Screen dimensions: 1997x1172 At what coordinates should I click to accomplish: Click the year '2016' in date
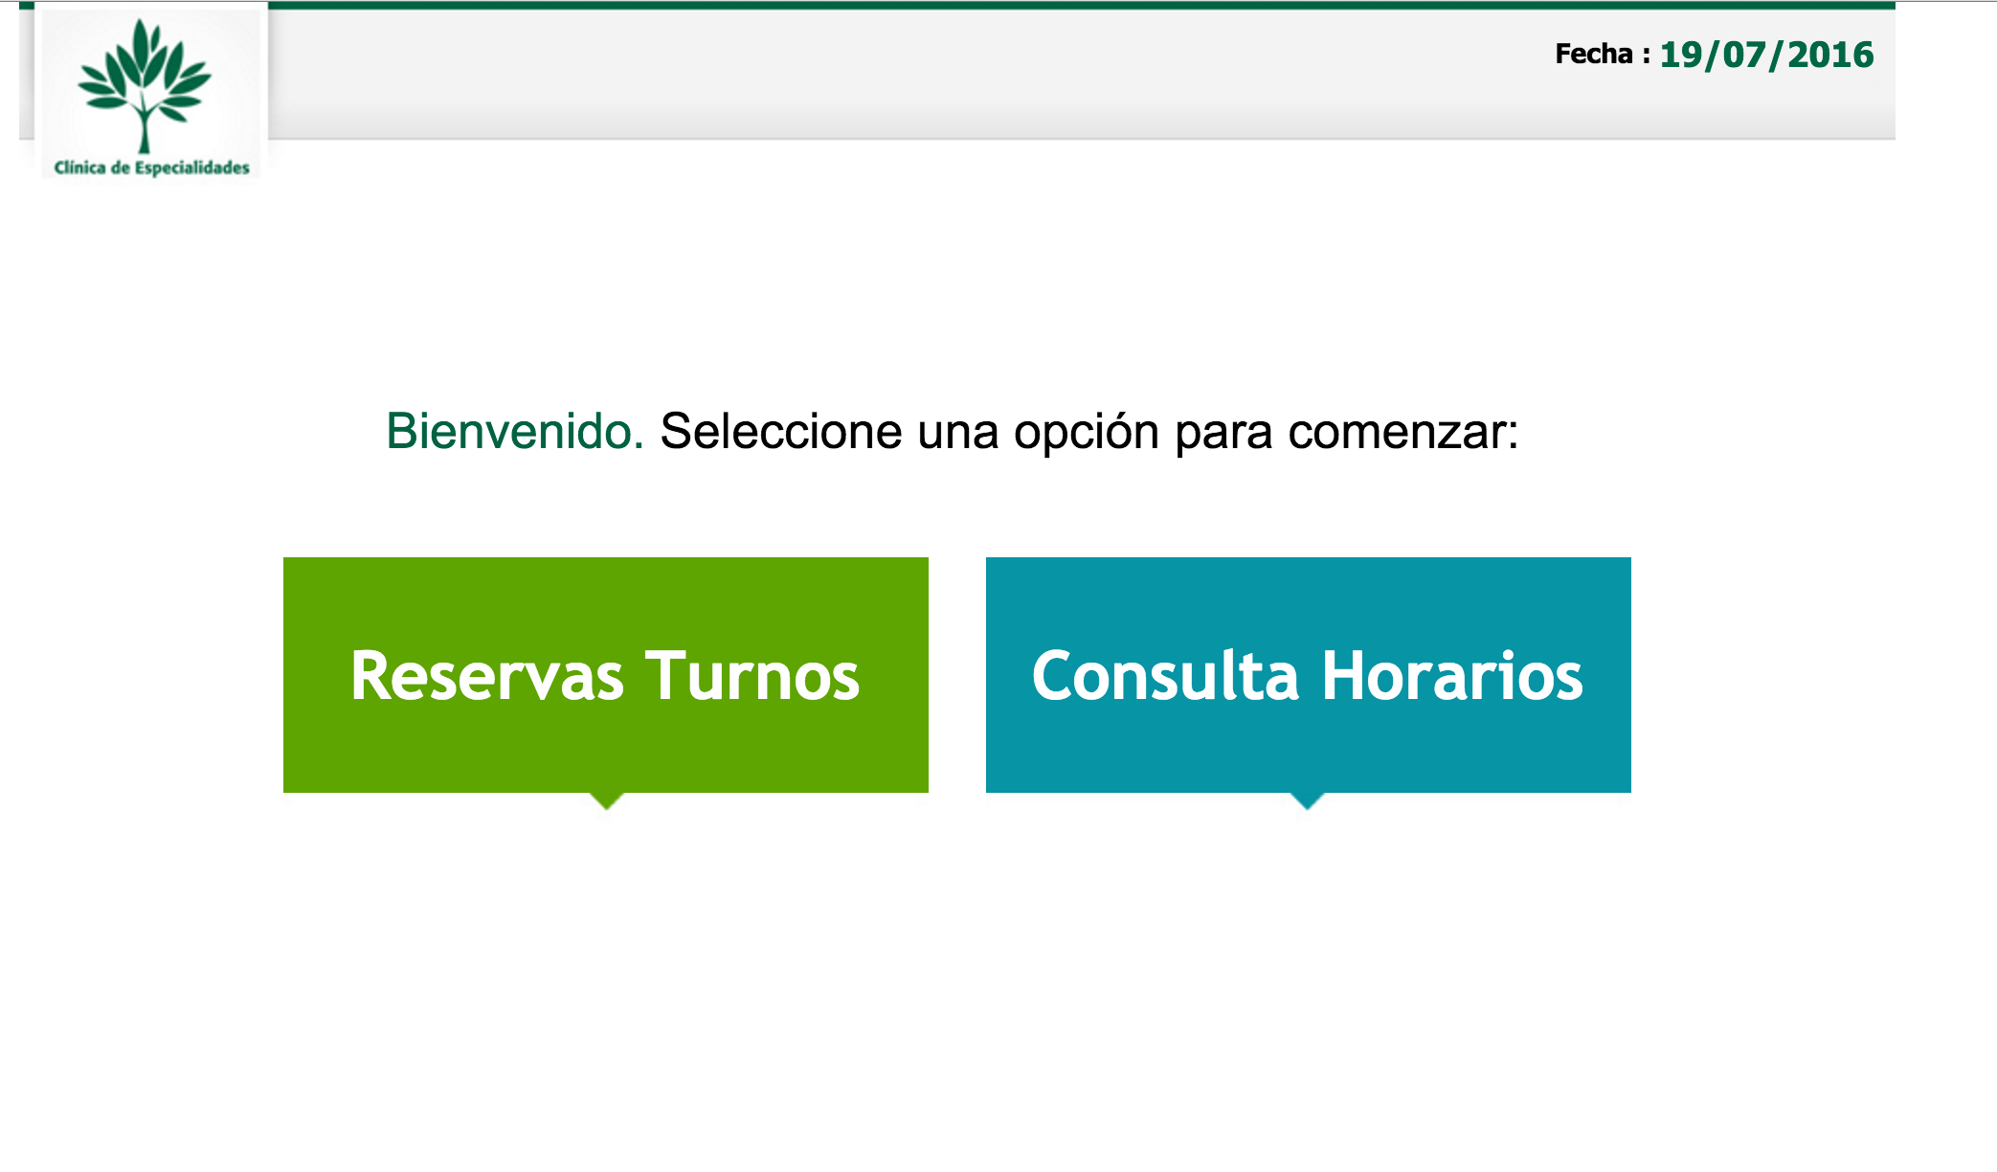[1830, 55]
